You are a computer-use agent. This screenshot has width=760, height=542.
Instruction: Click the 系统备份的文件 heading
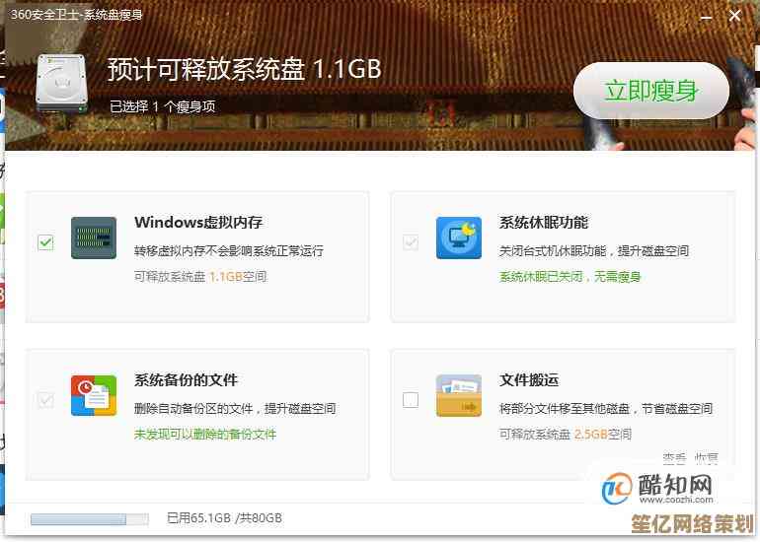click(x=186, y=380)
